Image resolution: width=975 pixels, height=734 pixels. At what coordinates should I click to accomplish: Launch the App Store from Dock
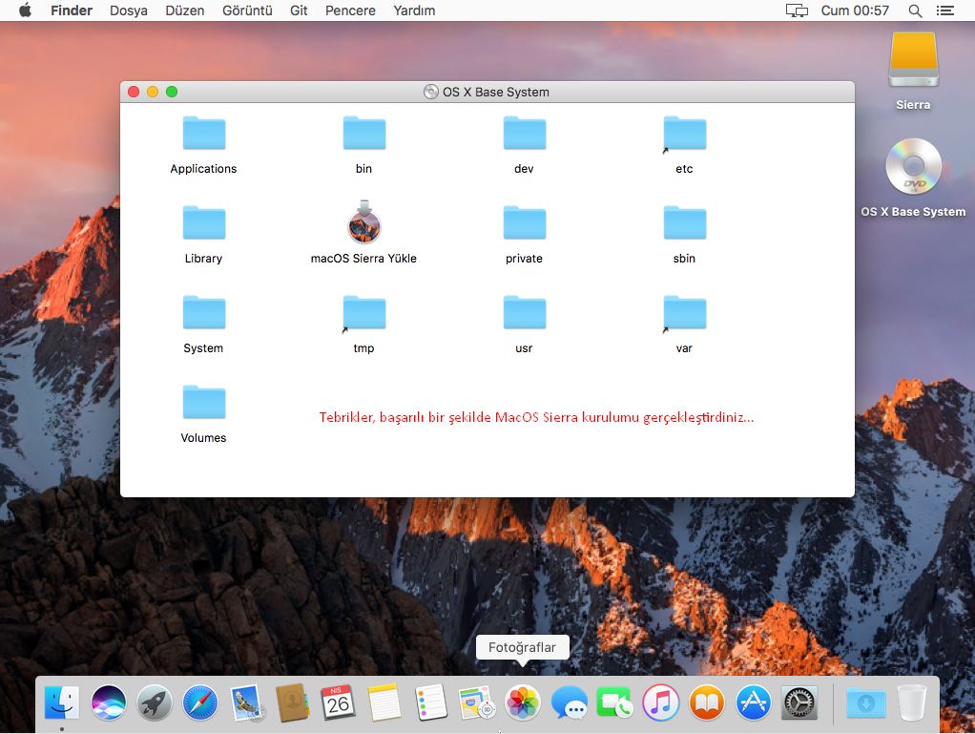[x=753, y=704]
